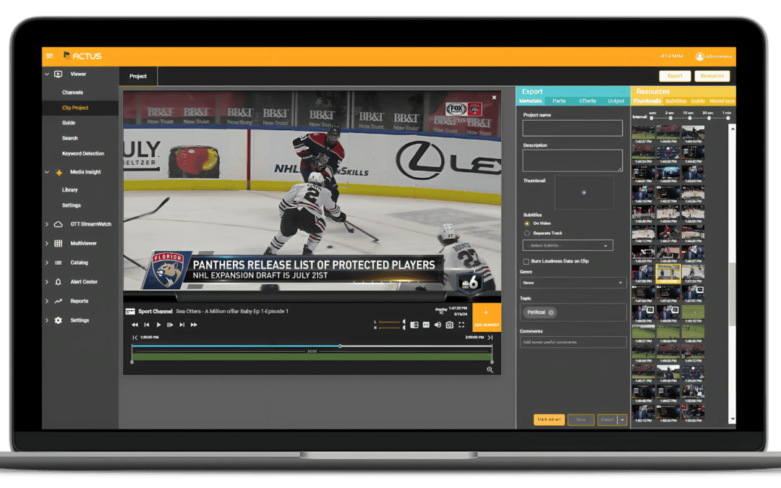The height and width of the screenshot is (488, 781).
Task: Switch to the WaveForm tab in Resources
Action: pyautogui.click(x=721, y=101)
